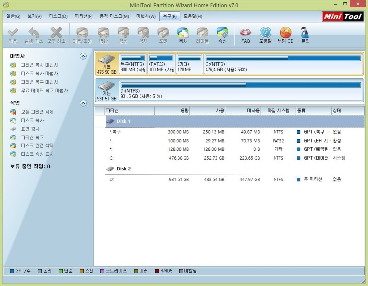The width and height of the screenshot is (368, 286).
Task: Click the blue GPT/주 legend swatch
Action: pos(12,271)
